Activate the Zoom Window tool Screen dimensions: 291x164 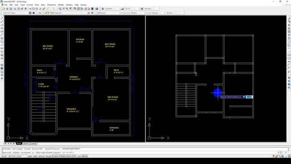(x=67, y=9)
